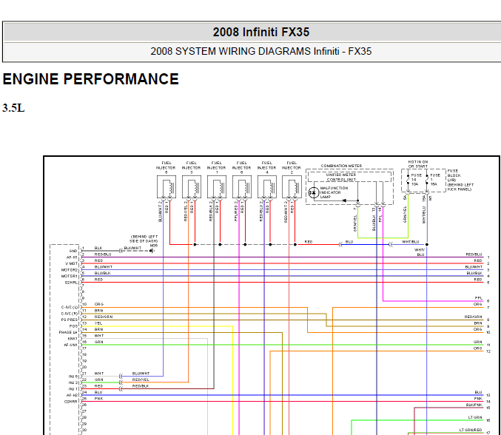Click "PNK" wire label at pin 25

pyautogui.click(x=98, y=399)
